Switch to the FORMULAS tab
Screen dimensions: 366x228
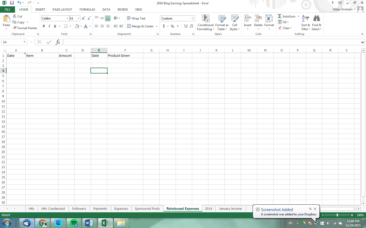(87, 9)
